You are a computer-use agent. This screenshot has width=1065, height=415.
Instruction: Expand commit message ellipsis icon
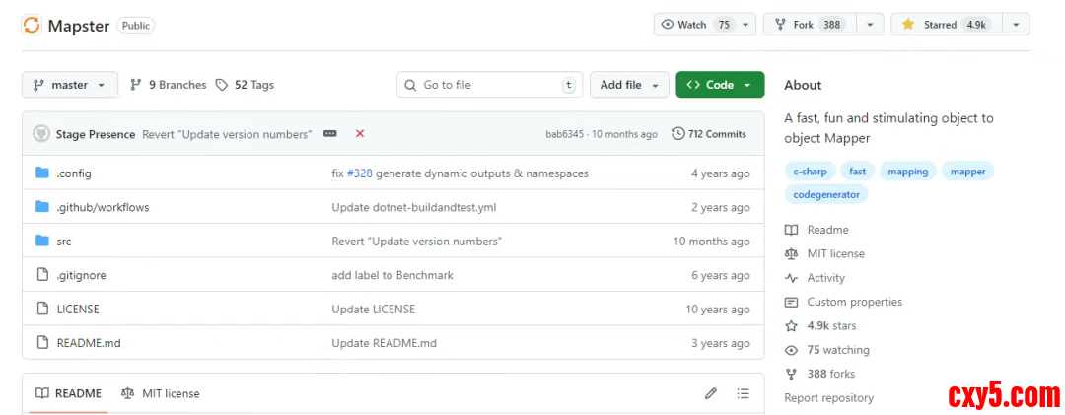click(330, 134)
